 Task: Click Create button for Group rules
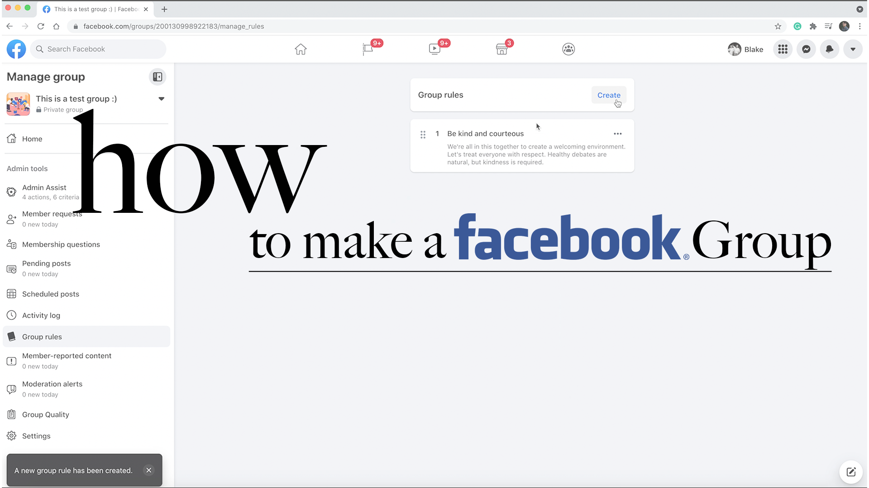609,95
